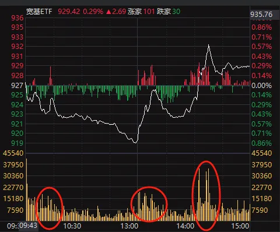Click the right 45540 volume axis label

(261, 153)
